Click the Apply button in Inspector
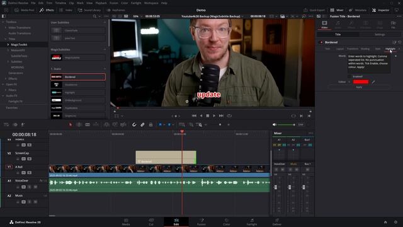This screenshot has width=403, height=227. coord(359,87)
